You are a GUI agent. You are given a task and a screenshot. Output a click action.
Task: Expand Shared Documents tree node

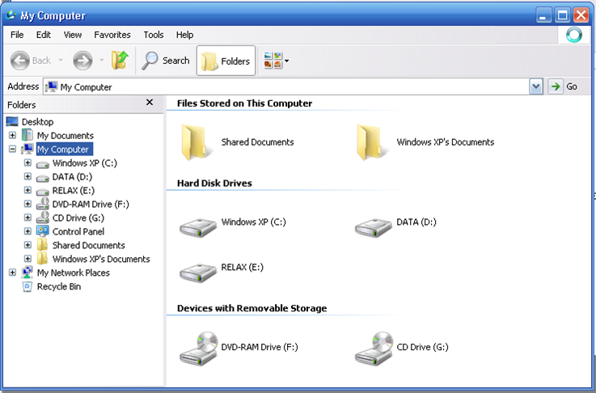[x=27, y=245]
